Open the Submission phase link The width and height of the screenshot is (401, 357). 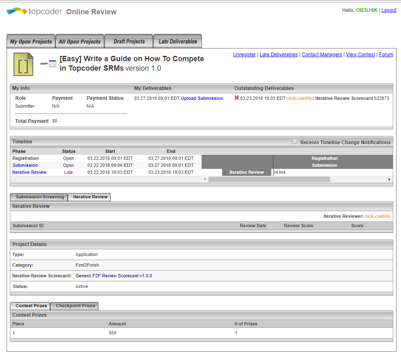tap(25, 165)
